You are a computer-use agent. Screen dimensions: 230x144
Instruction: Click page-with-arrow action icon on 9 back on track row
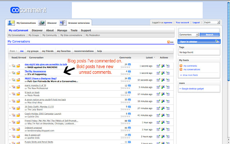158,94
